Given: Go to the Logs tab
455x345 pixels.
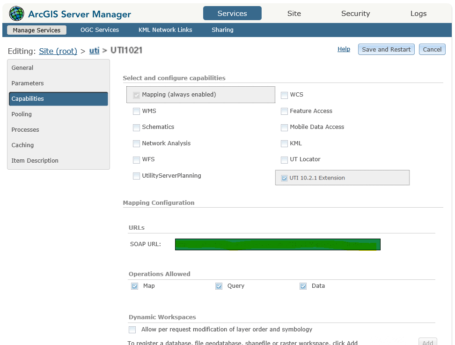Looking at the screenshot, I should [x=418, y=14].
